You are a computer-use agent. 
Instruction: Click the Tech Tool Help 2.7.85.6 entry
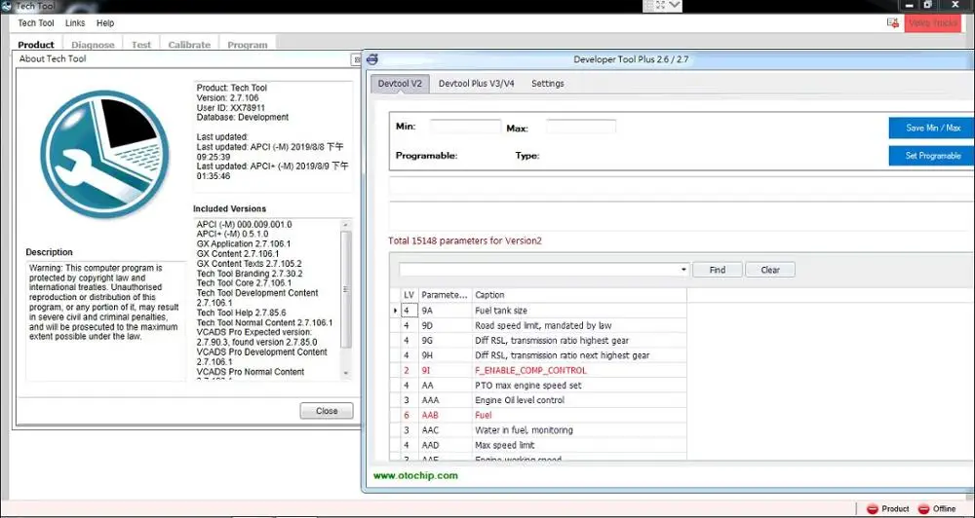point(242,313)
